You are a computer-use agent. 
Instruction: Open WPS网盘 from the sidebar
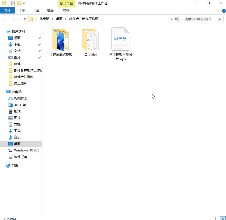20,98
